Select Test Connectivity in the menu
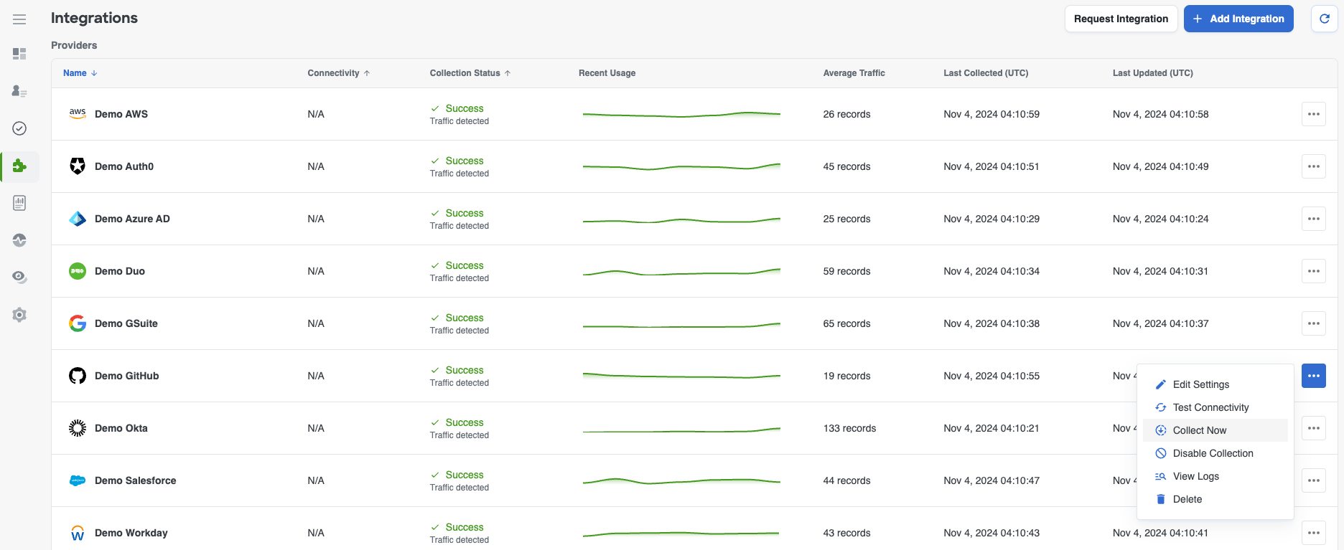1344x550 pixels. coord(1210,407)
